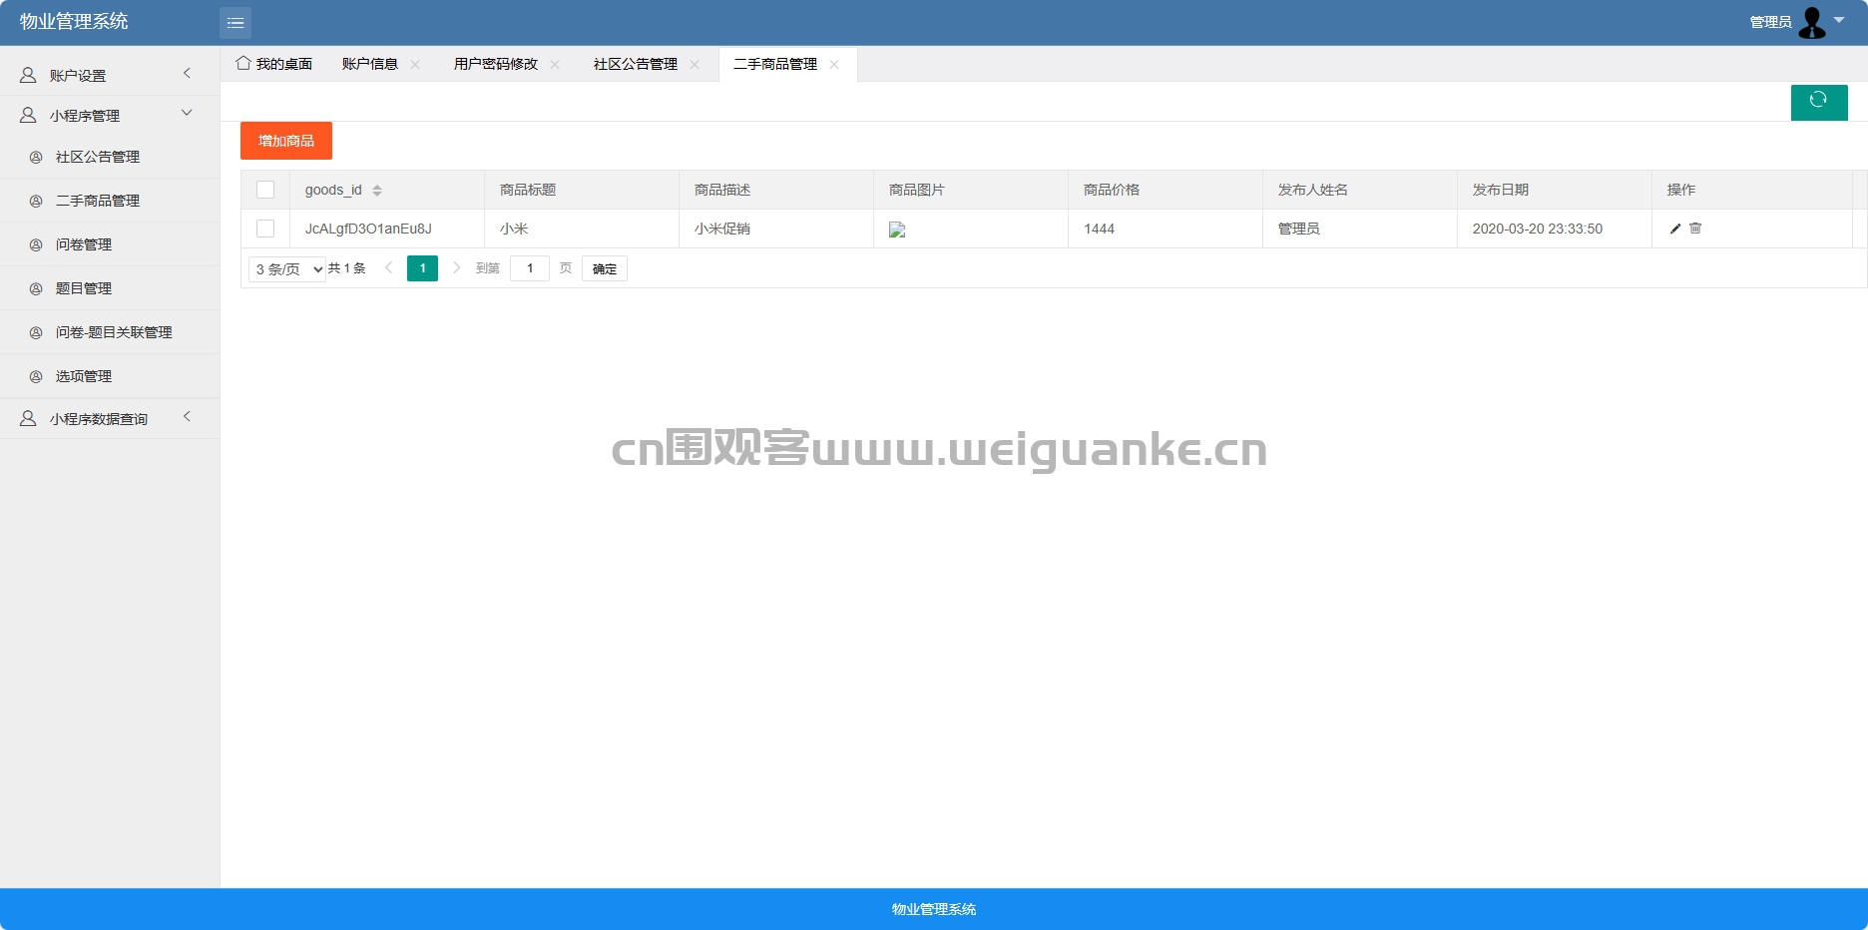This screenshot has width=1868, height=930.
Task: Tick the select-all header checkbox
Action: click(x=265, y=190)
